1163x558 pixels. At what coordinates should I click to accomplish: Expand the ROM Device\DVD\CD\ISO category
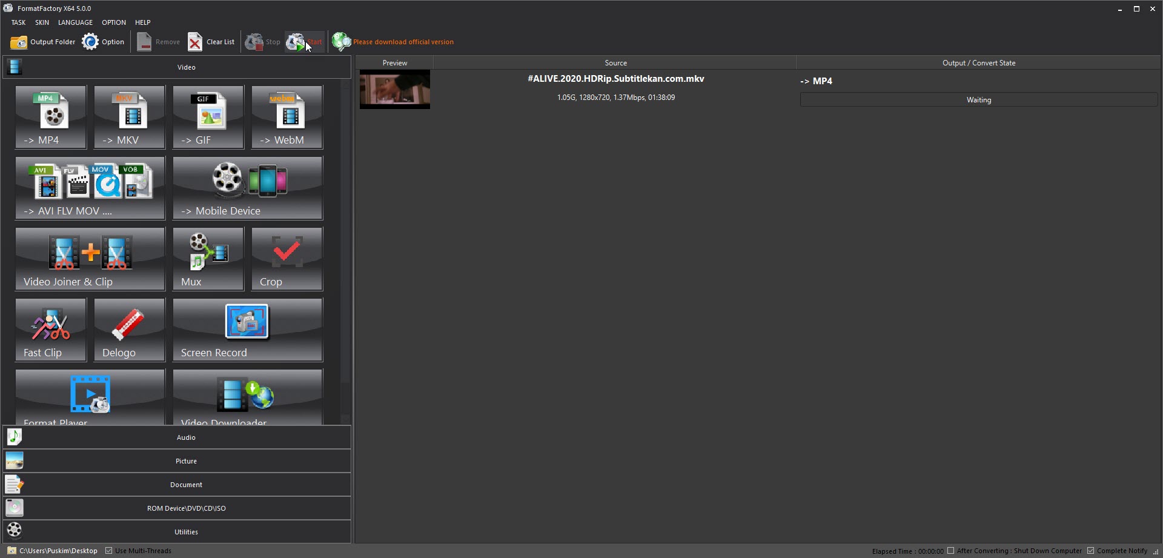pyautogui.click(x=177, y=508)
